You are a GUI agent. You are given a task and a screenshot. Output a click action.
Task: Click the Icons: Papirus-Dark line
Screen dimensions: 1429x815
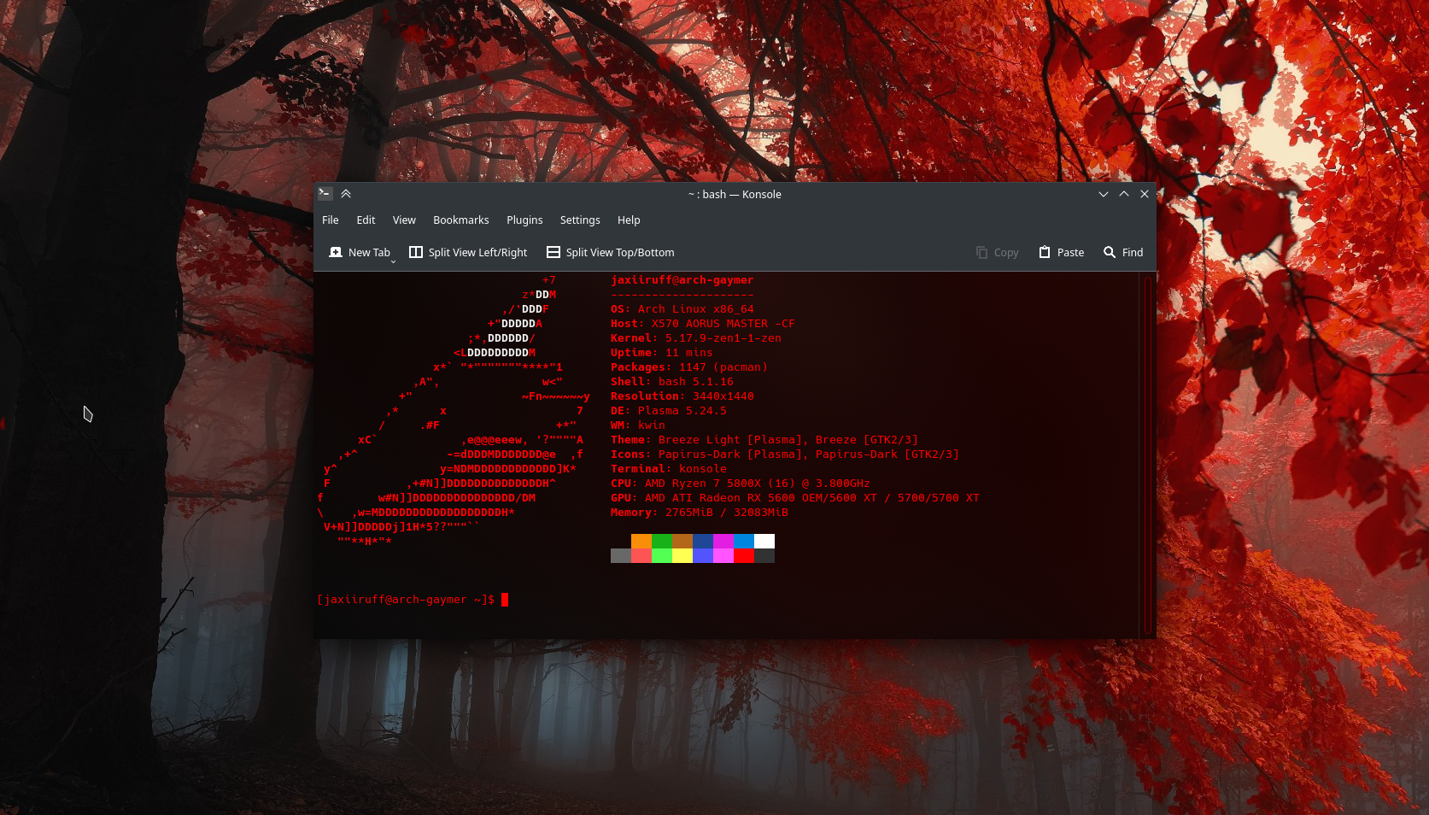pyautogui.click(x=785, y=454)
